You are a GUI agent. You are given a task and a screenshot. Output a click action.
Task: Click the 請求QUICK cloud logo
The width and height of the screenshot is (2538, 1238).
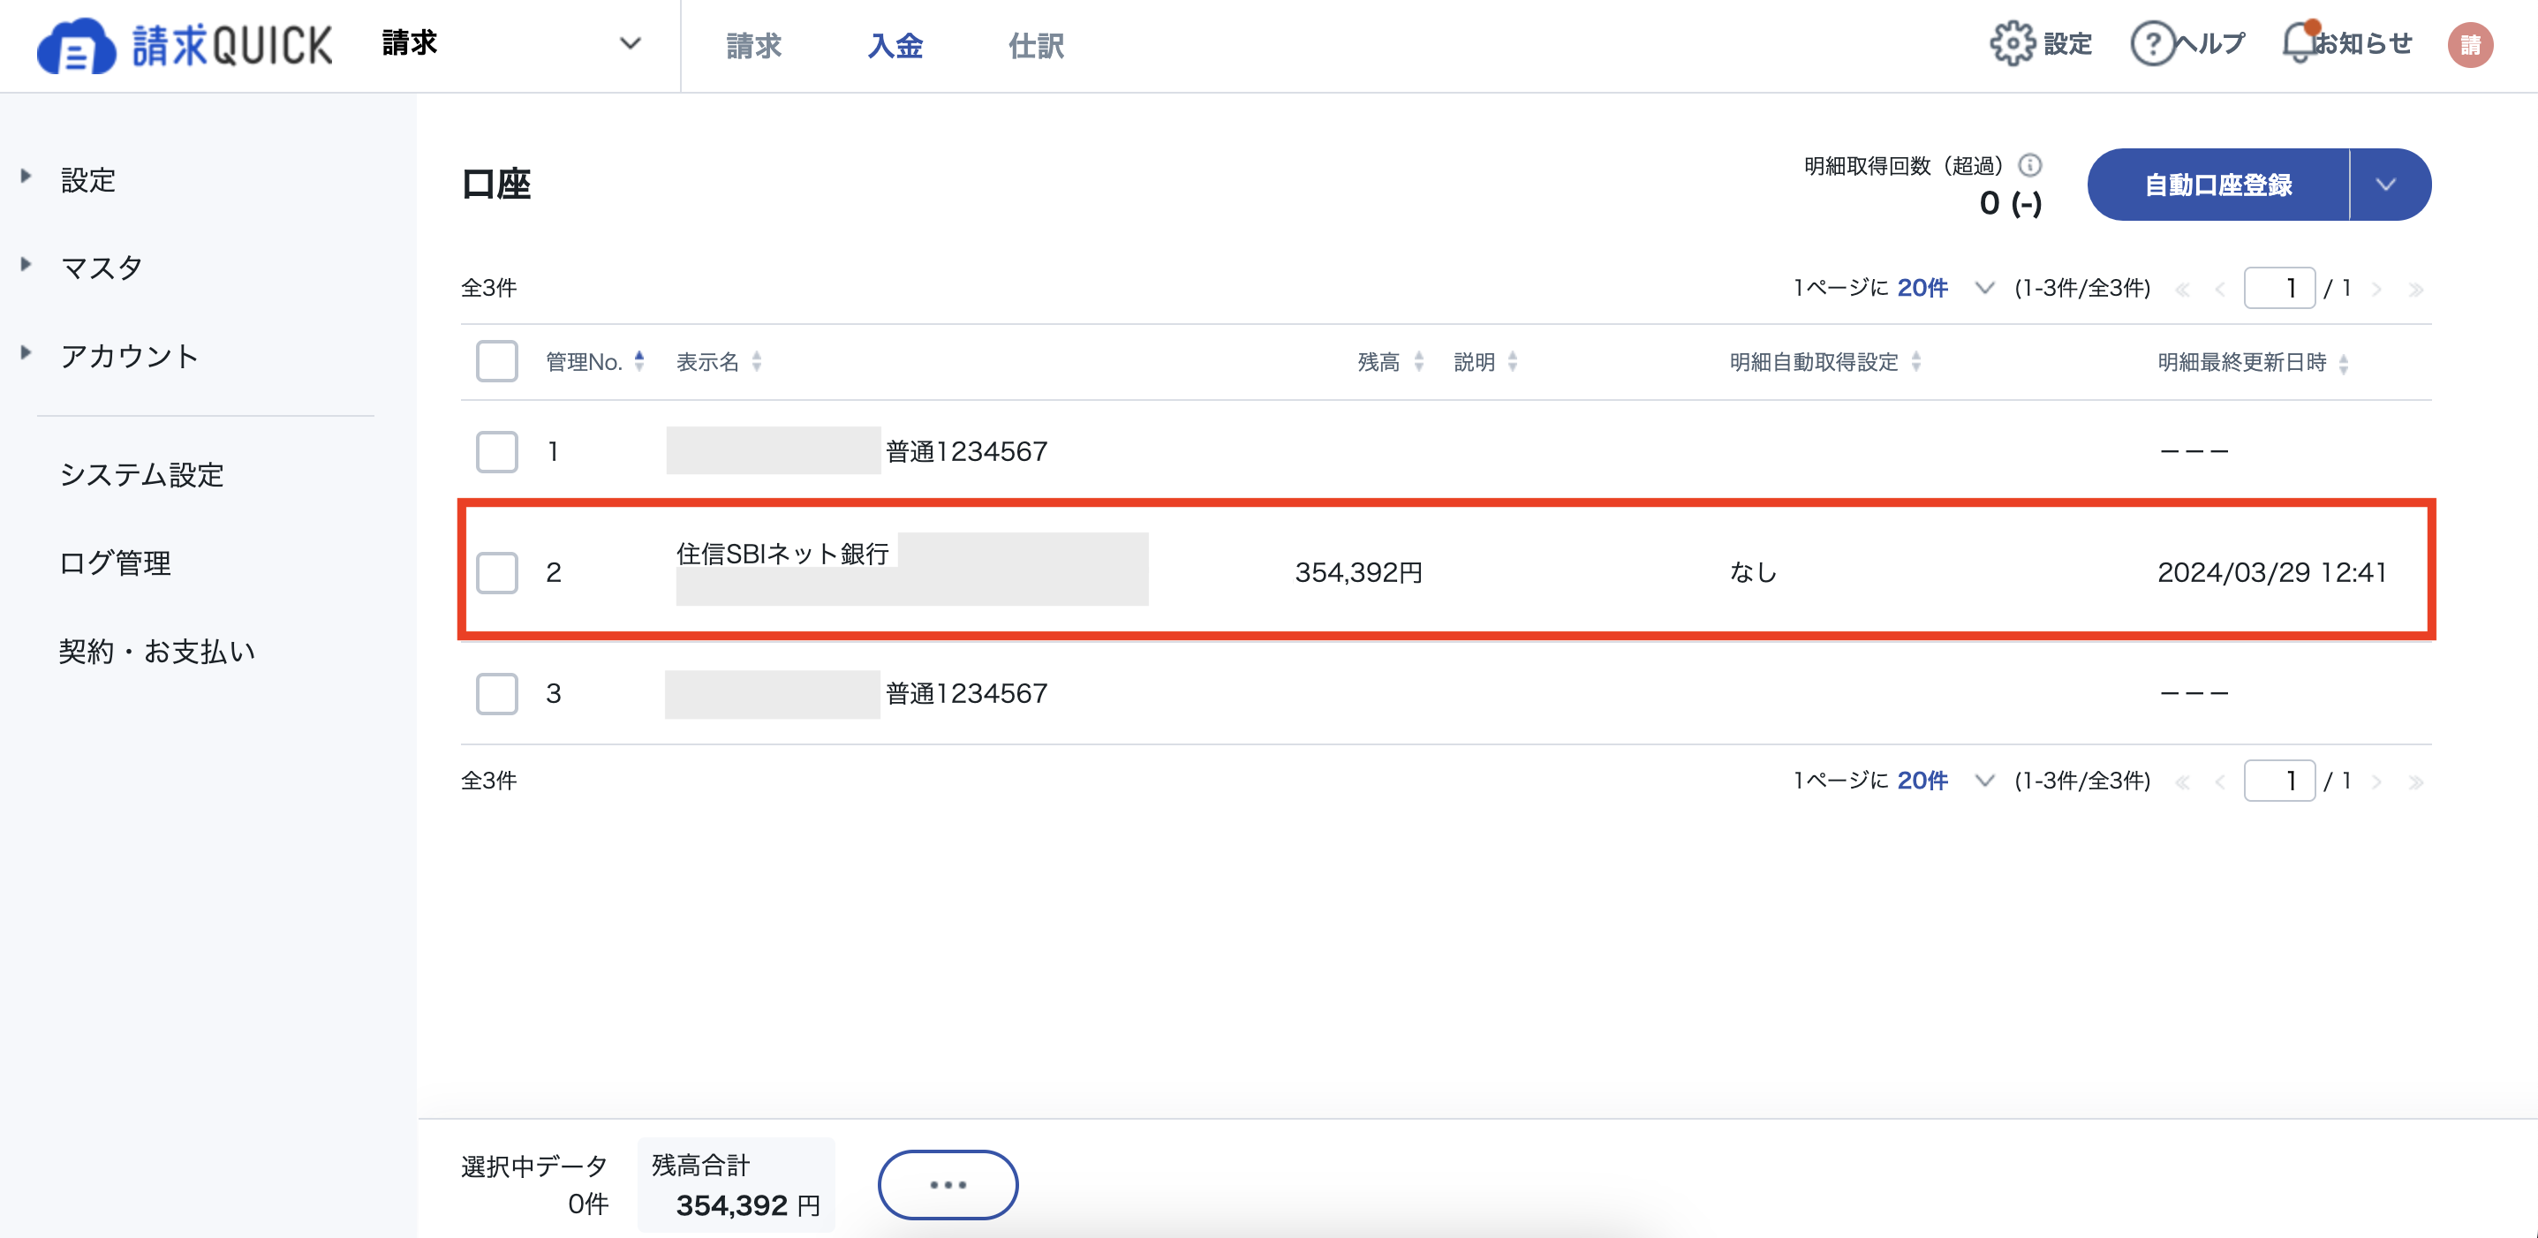click(x=185, y=45)
